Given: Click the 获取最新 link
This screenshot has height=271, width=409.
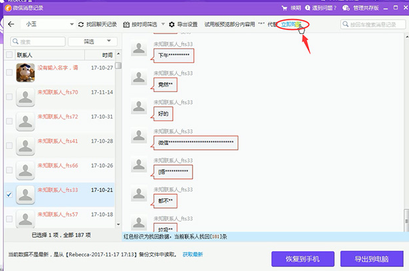Looking at the screenshot, I should pos(193,254).
